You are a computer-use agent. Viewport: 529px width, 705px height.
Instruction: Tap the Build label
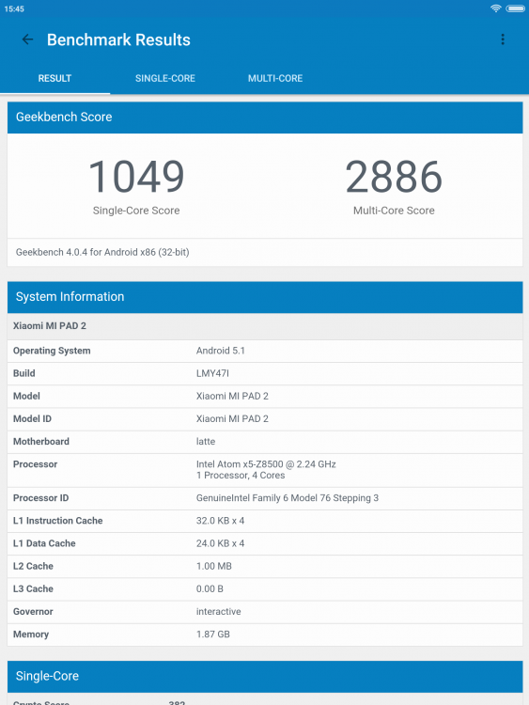[x=23, y=373]
